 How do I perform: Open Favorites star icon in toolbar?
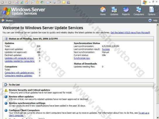(x=37, y=2)
